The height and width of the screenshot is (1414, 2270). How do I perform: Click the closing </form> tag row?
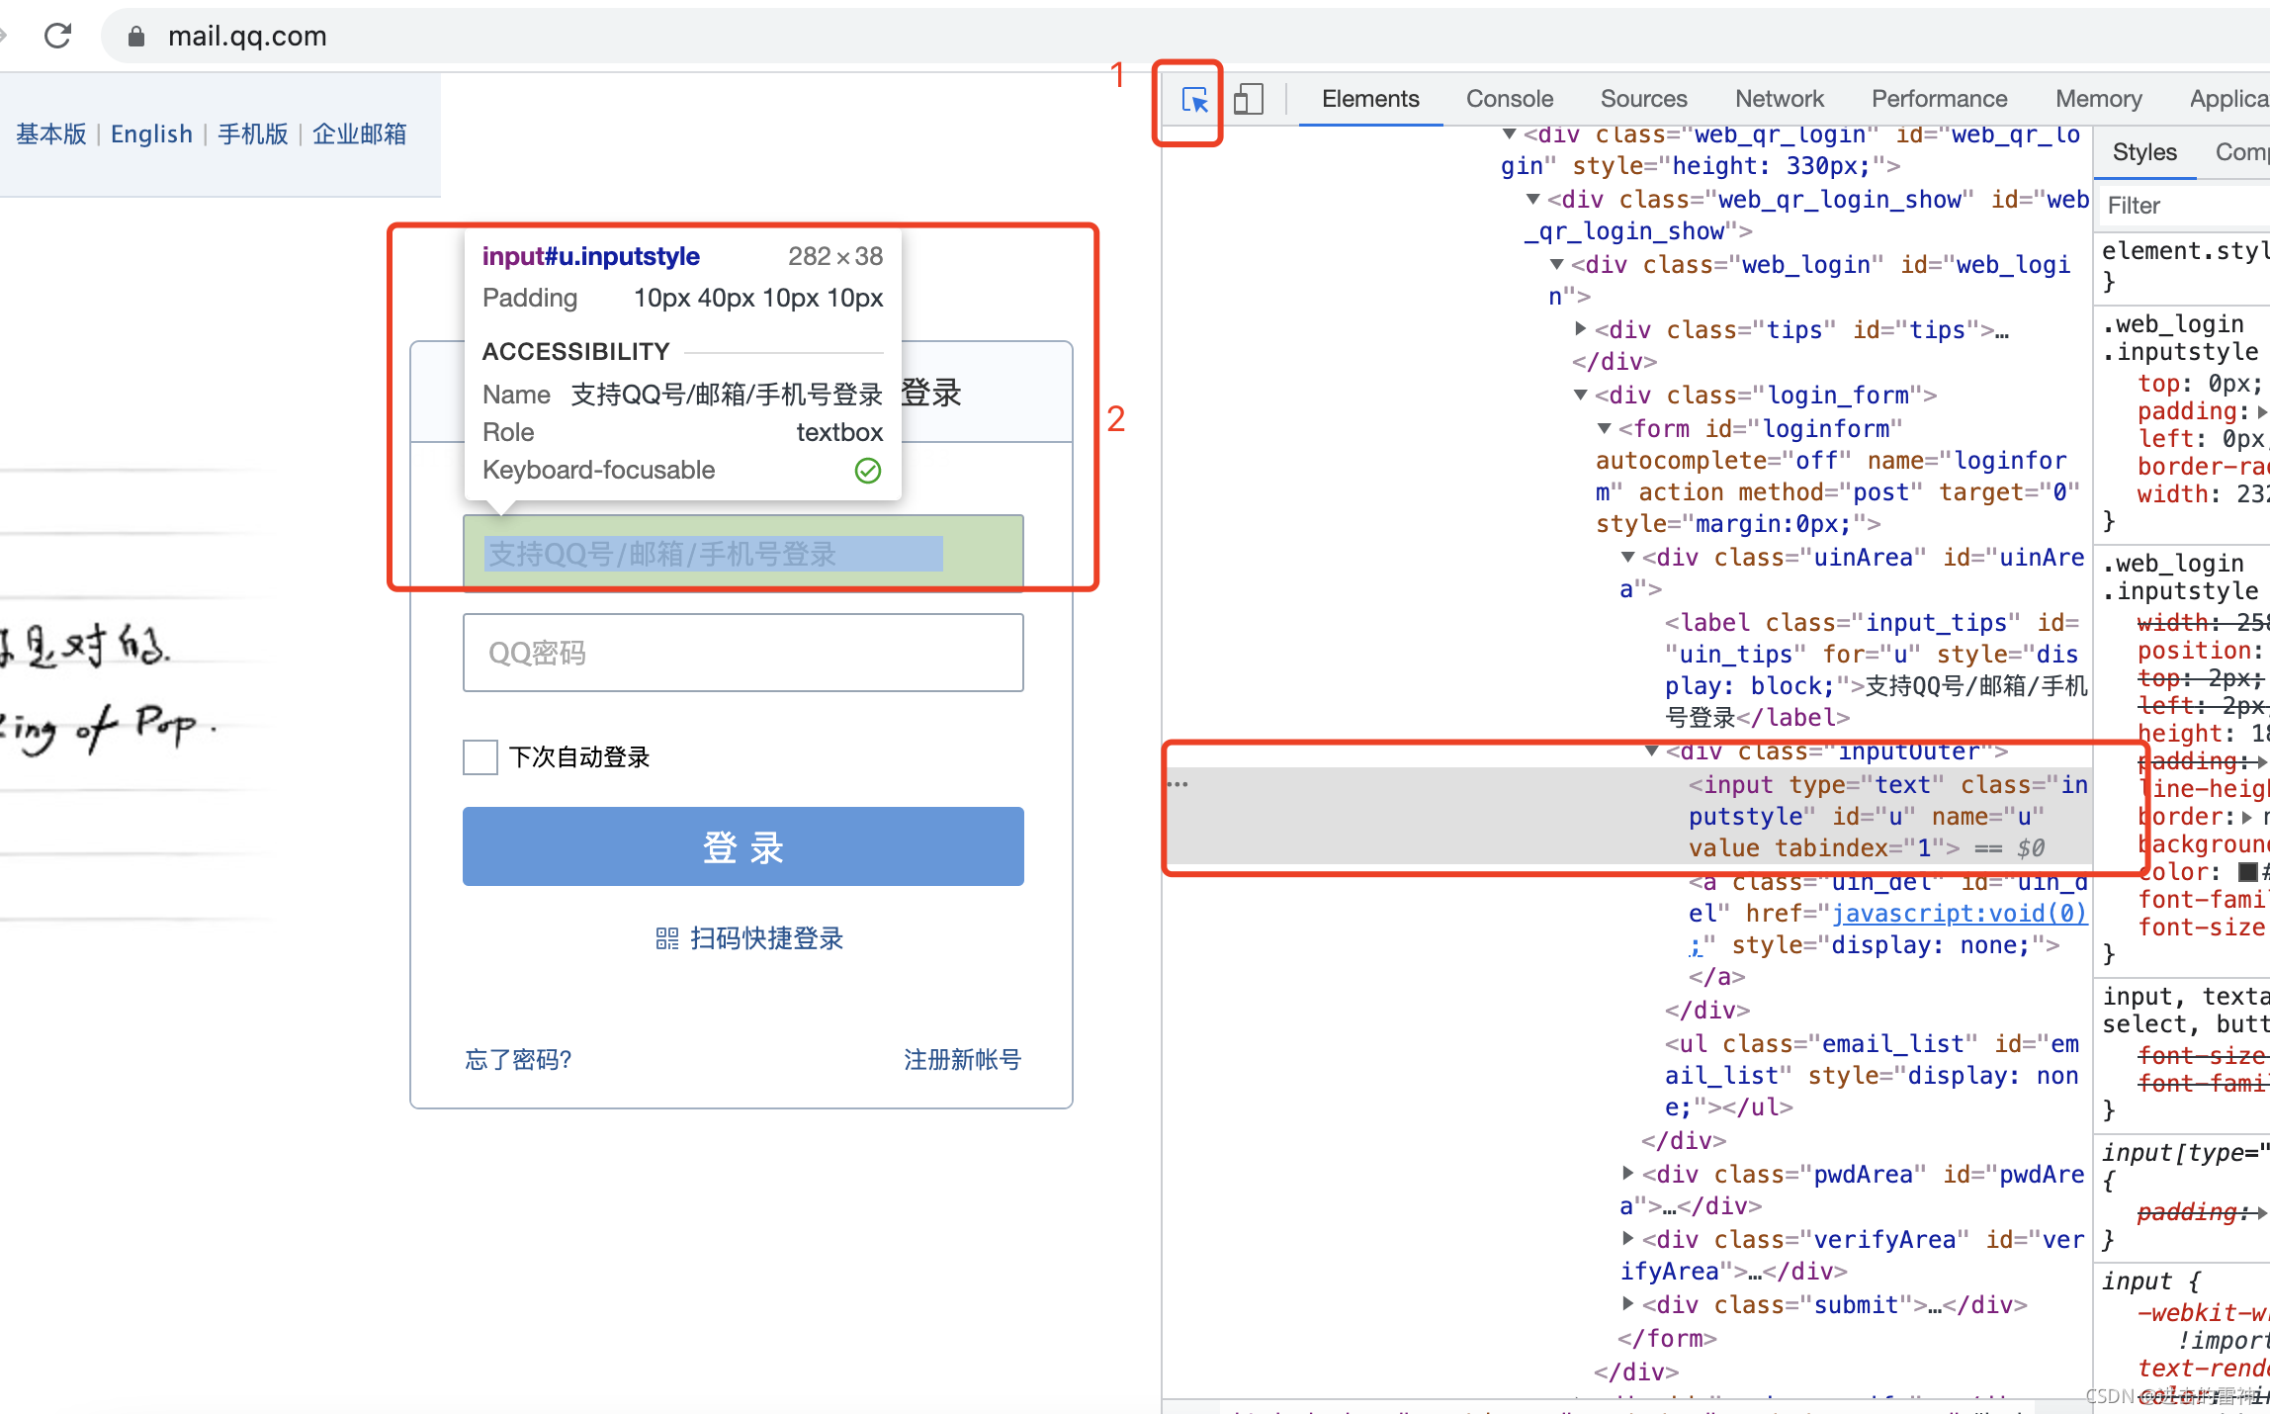click(x=1667, y=1338)
